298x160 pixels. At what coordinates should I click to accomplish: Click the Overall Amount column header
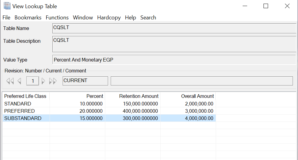(197, 96)
